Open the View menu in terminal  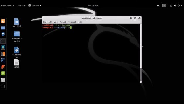[x=56, y=22]
